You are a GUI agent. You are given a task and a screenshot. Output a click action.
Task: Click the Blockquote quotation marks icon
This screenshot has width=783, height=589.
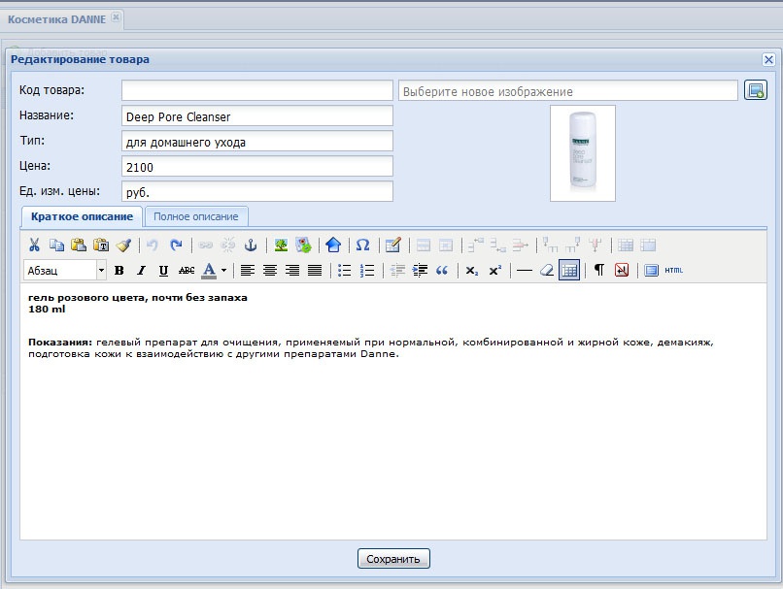442,271
